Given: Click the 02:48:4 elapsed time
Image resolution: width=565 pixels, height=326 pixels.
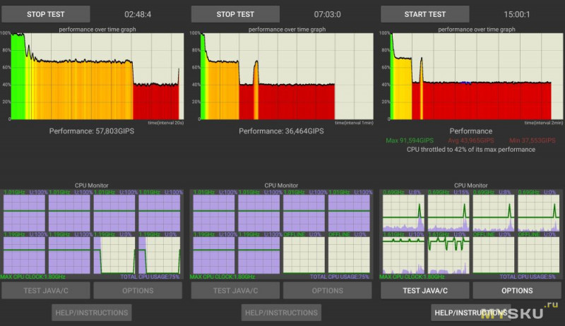Looking at the screenshot, I should (x=138, y=14).
